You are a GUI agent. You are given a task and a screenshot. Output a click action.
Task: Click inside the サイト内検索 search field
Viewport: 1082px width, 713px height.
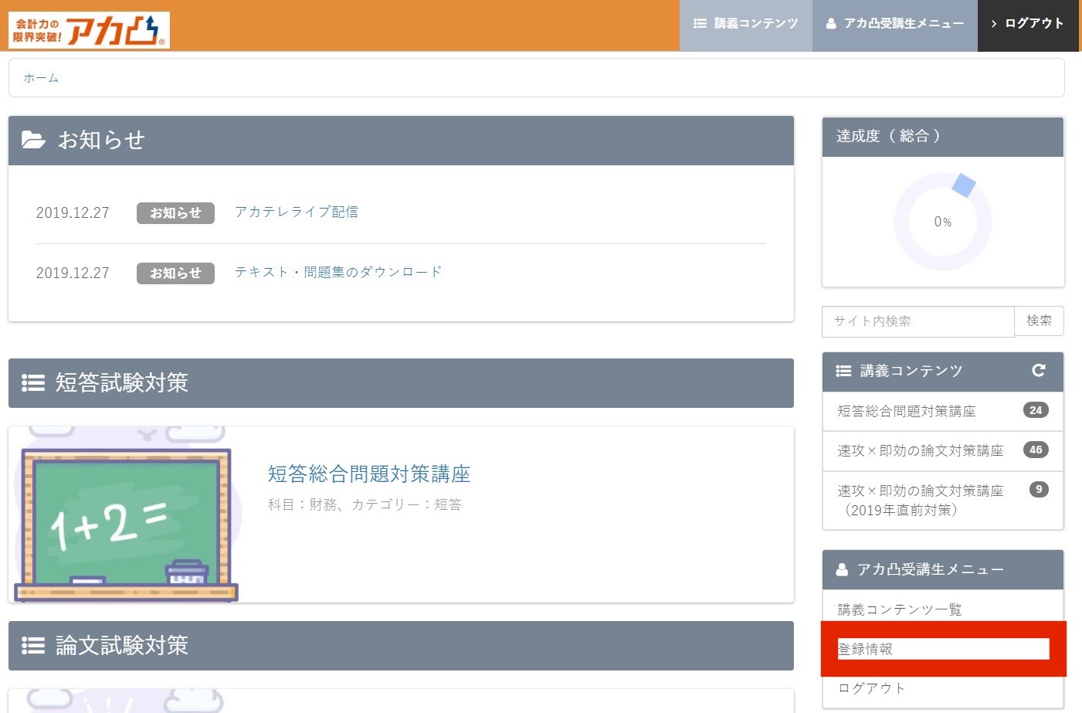coord(911,321)
